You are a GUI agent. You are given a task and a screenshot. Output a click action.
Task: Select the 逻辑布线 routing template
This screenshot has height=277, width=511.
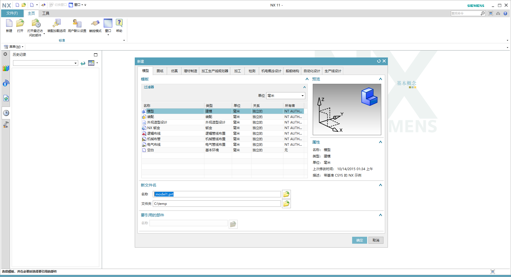click(x=223, y=134)
